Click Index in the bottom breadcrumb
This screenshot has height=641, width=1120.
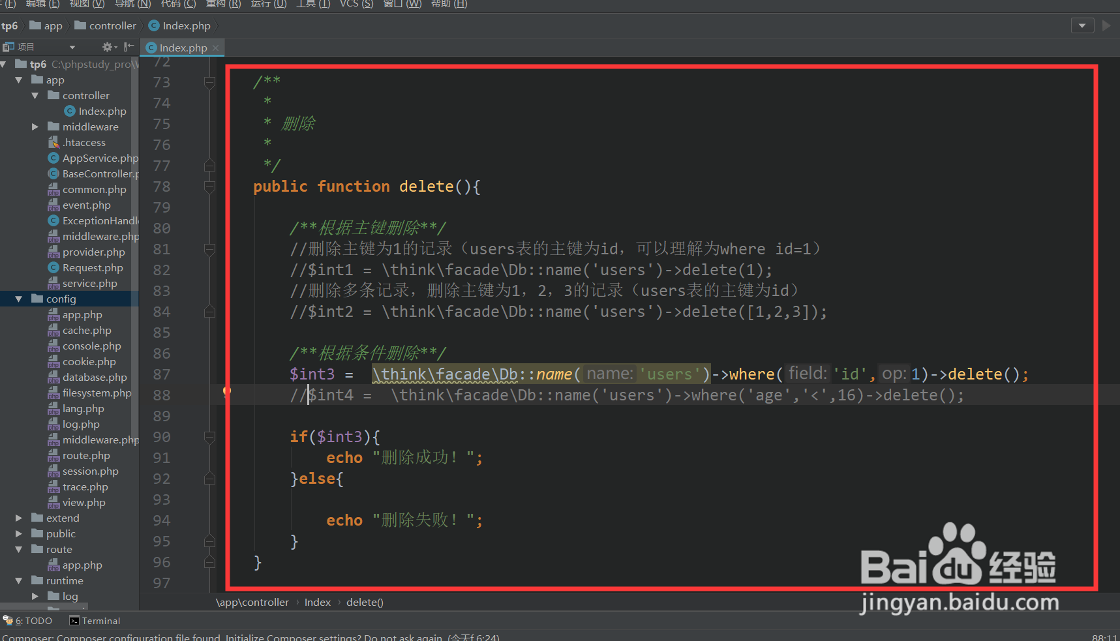click(x=318, y=602)
